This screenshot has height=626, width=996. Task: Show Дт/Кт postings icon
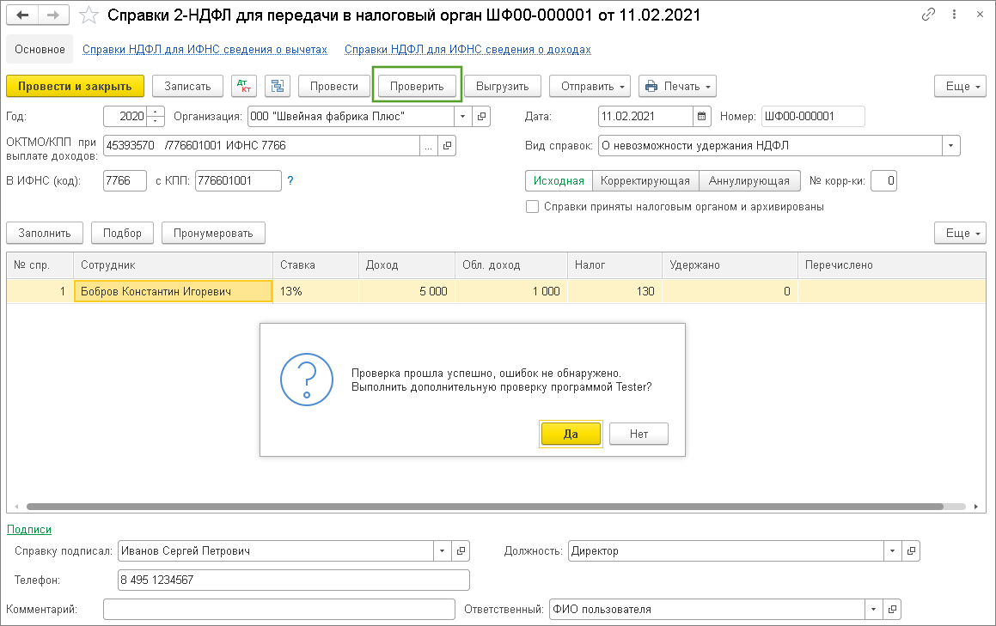[x=244, y=86]
